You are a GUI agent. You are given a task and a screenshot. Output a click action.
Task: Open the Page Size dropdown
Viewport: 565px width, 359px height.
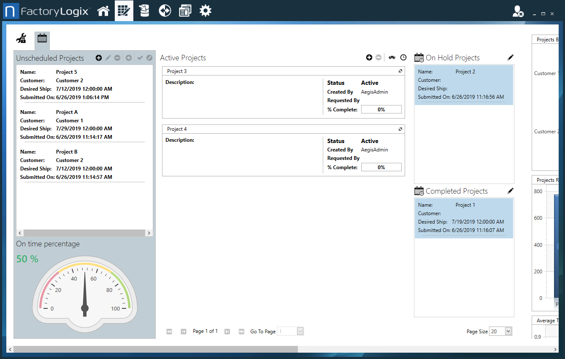tap(508, 332)
